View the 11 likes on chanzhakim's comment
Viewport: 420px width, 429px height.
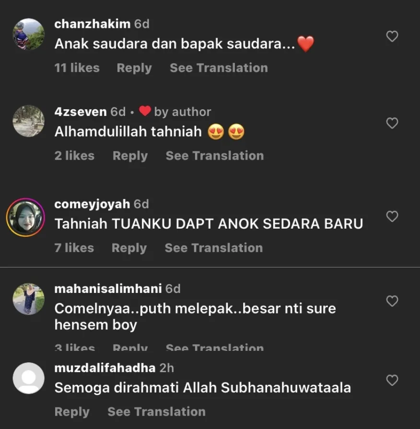tap(77, 68)
